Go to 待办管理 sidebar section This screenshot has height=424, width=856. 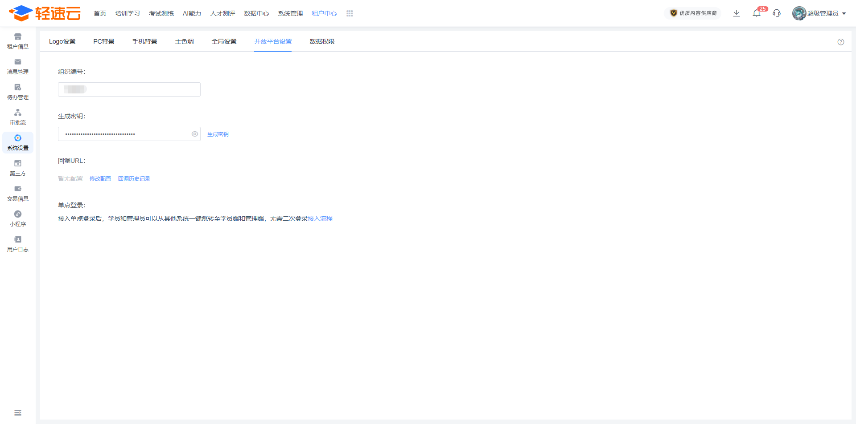click(18, 92)
